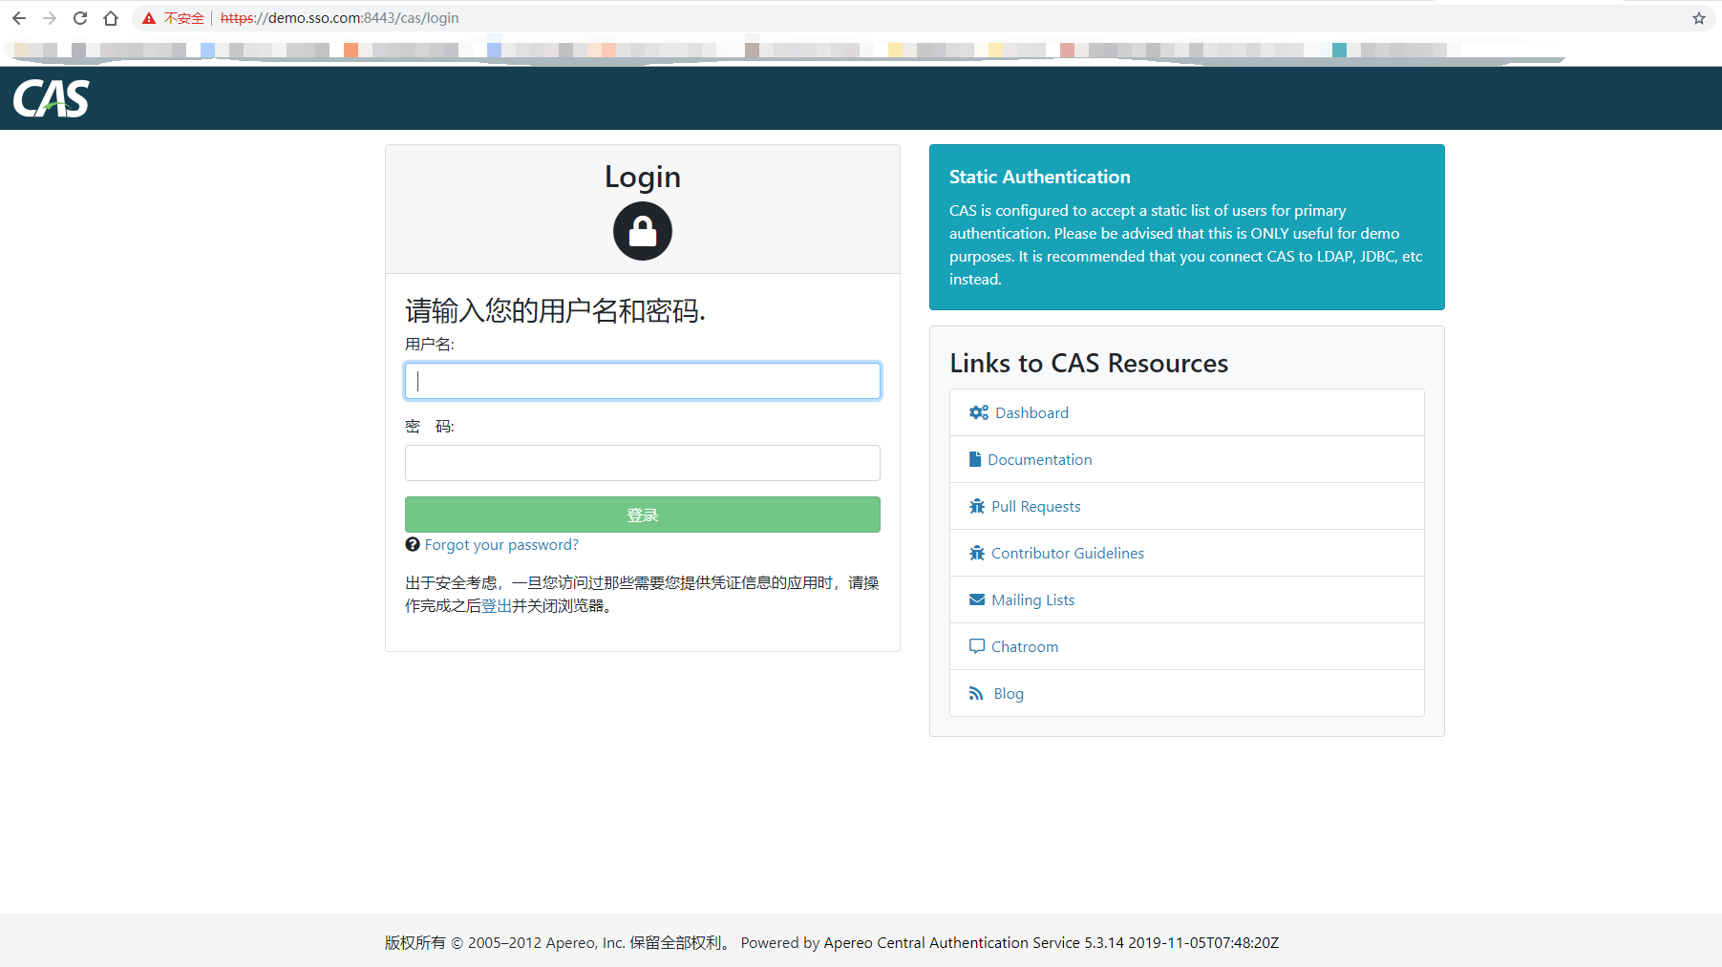Click inside the 用户名 username field

click(642, 380)
